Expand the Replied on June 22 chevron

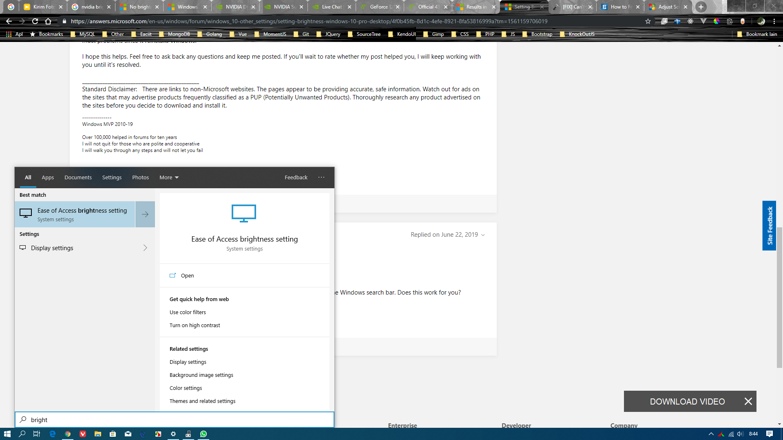tap(483, 235)
